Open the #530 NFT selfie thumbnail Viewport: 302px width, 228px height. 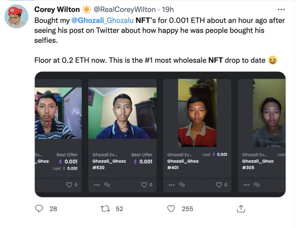pyautogui.click(x=122, y=113)
